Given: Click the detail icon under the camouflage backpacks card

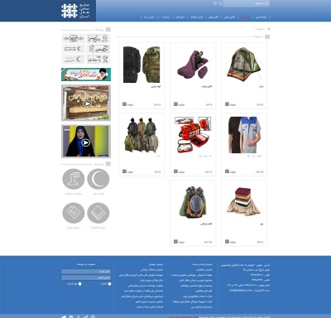Looking at the screenshot, I should pyautogui.click(x=124, y=104).
